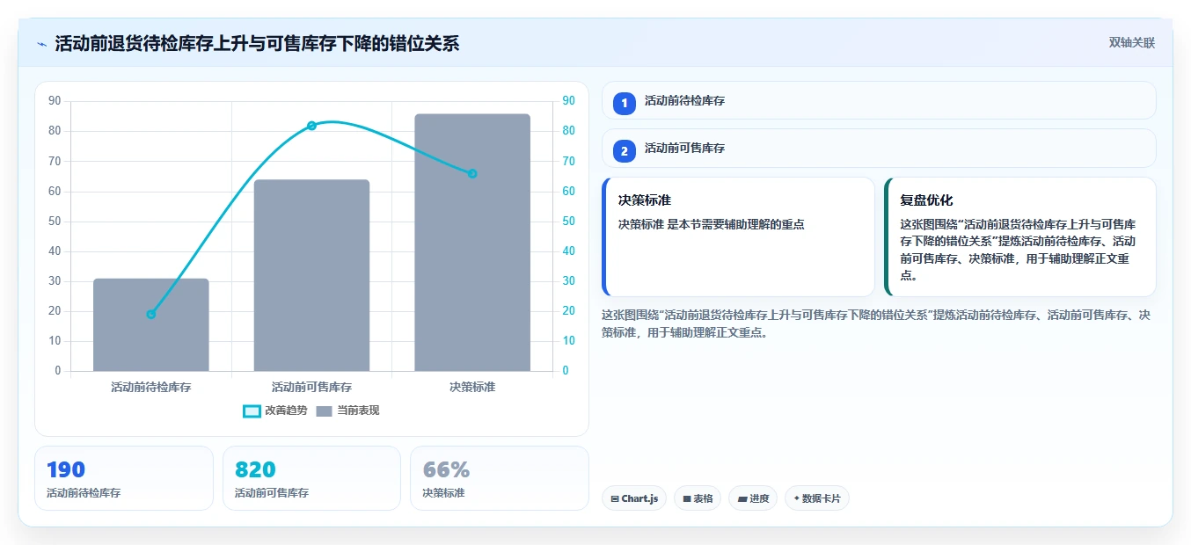
Task: Click the lightning icon beside the title
Action: [x=41, y=44]
